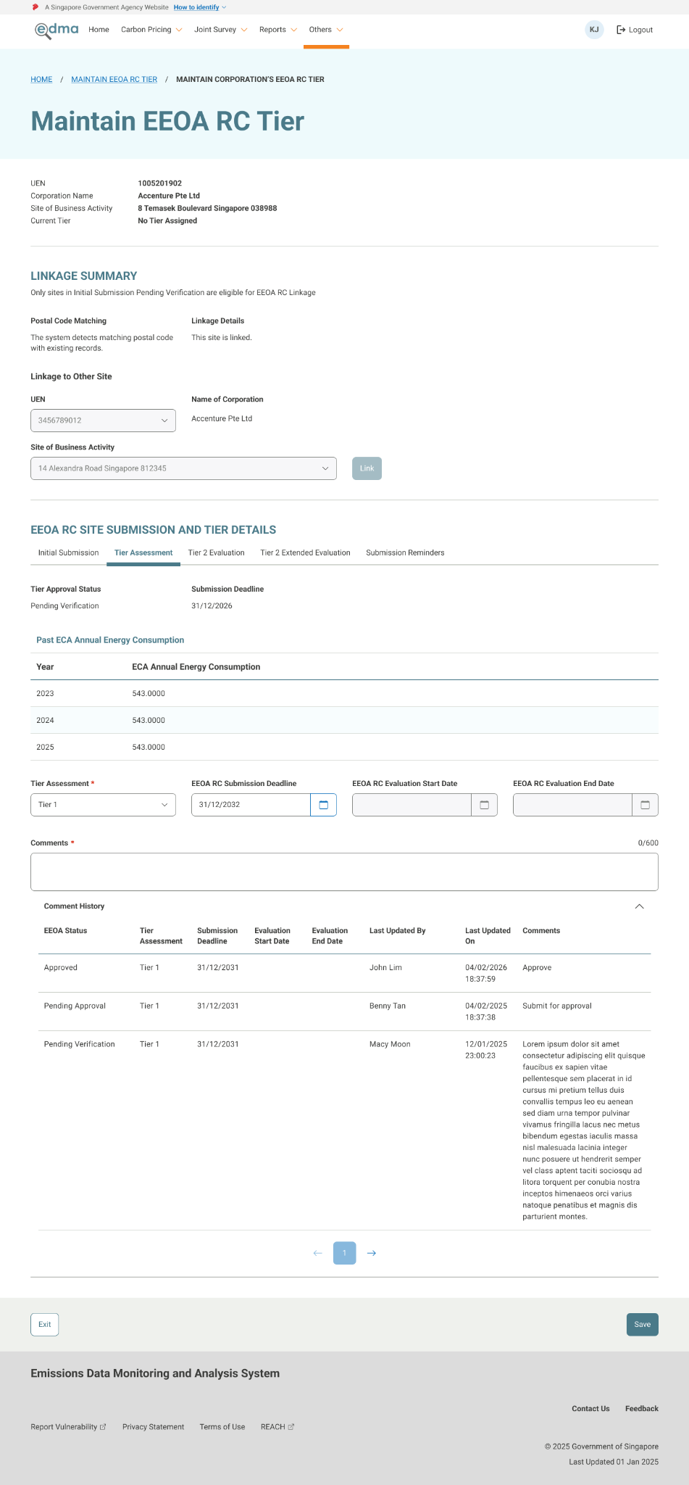Select the 2024 energy consumption row

click(x=344, y=720)
